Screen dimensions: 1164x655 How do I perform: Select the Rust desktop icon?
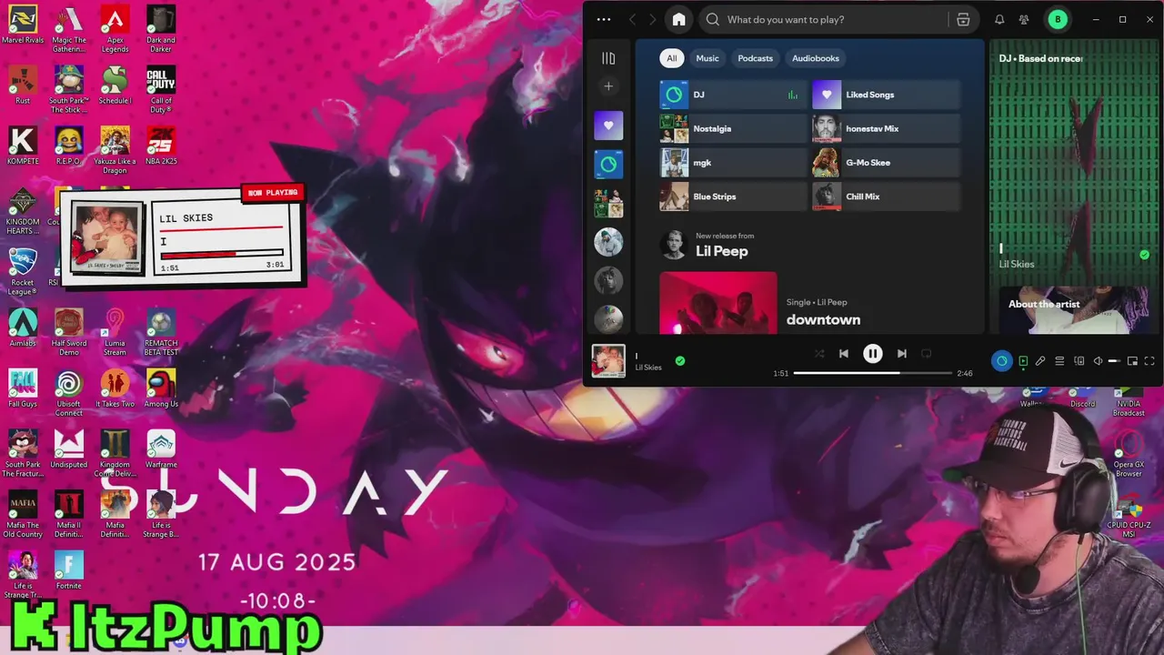(23, 86)
